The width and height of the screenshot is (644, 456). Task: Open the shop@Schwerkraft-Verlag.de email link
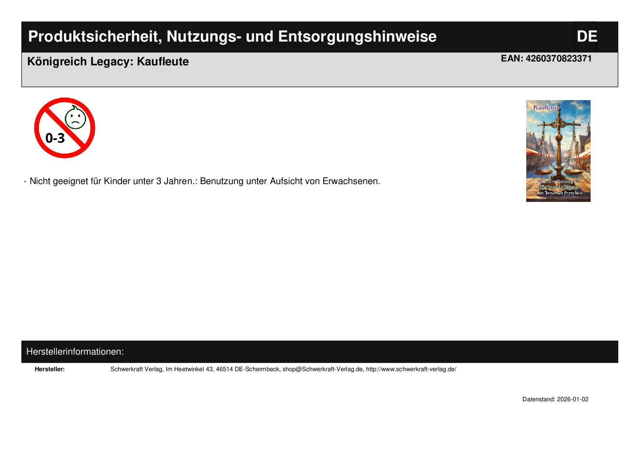(323, 369)
